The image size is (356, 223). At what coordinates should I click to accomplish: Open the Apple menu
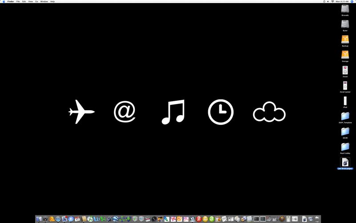[4, 1]
